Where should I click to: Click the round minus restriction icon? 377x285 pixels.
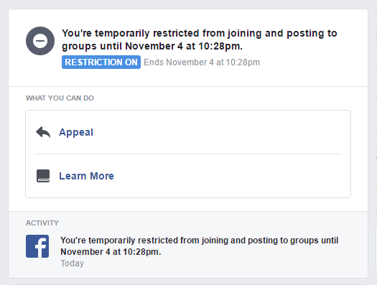(40, 41)
